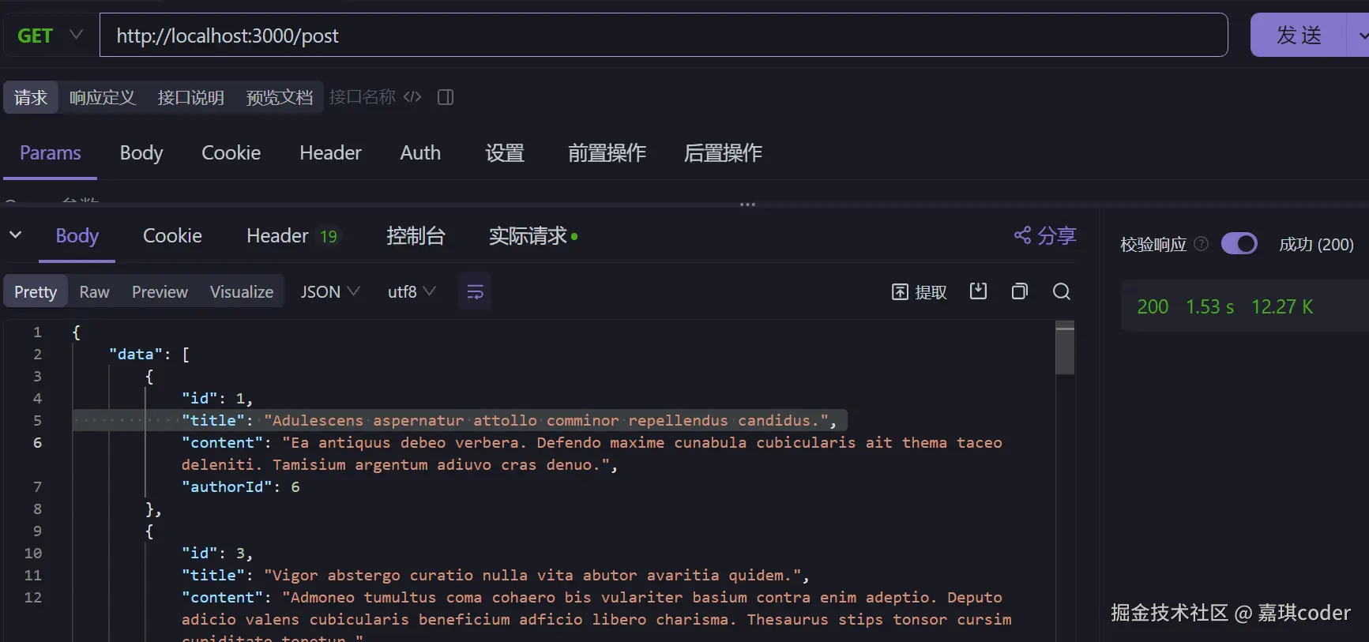Click the 200 status code text
1369x642 pixels.
click(1153, 306)
